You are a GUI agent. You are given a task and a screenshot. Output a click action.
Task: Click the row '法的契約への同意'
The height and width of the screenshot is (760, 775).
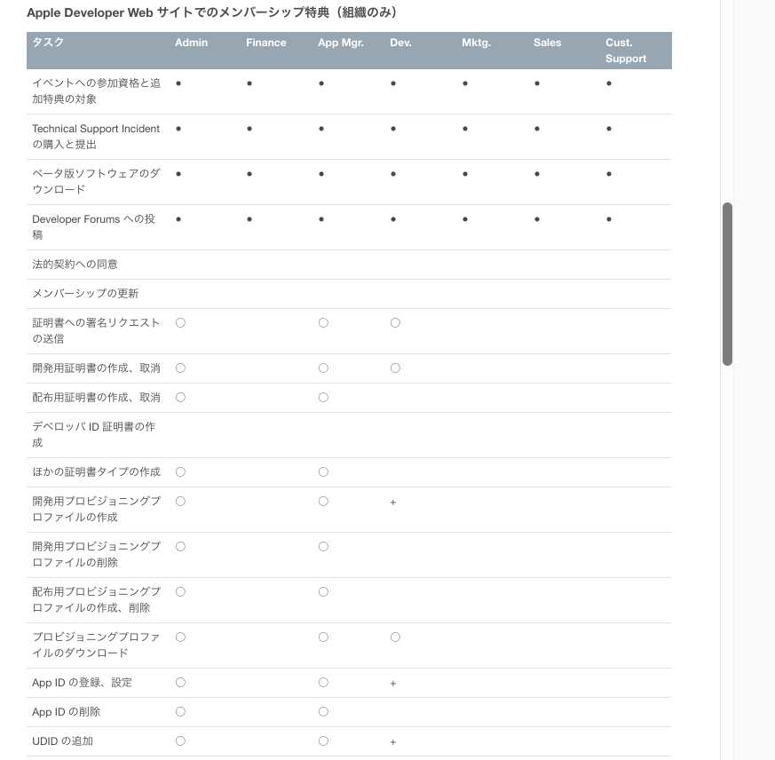point(349,265)
